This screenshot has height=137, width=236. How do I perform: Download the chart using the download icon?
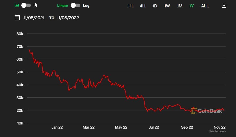224,6
